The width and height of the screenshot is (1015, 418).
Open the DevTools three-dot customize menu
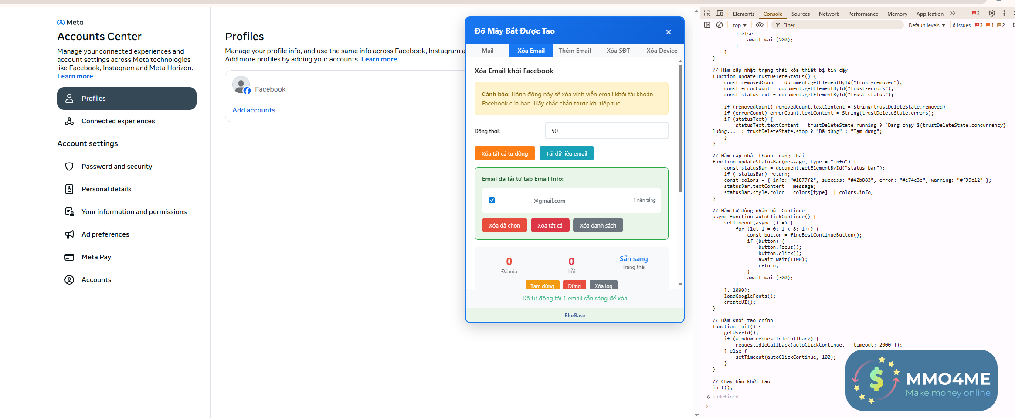tap(1004, 14)
